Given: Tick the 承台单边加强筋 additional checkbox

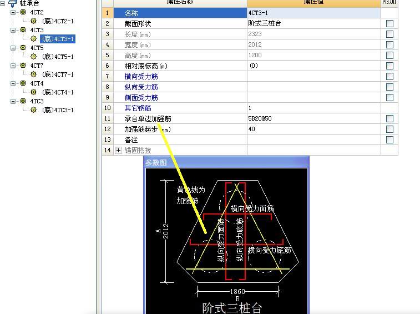Looking at the screenshot, I should pyautogui.click(x=389, y=118).
